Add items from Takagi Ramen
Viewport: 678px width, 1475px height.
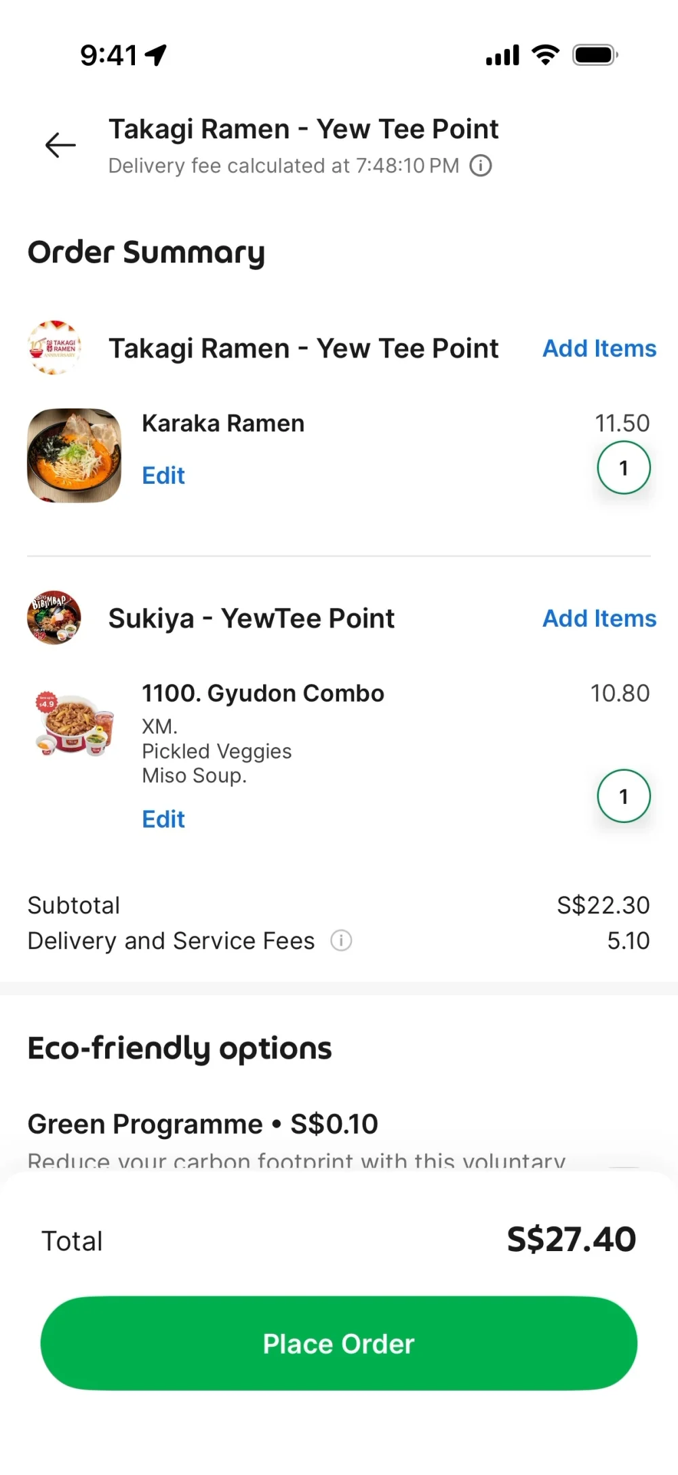(599, 349)
